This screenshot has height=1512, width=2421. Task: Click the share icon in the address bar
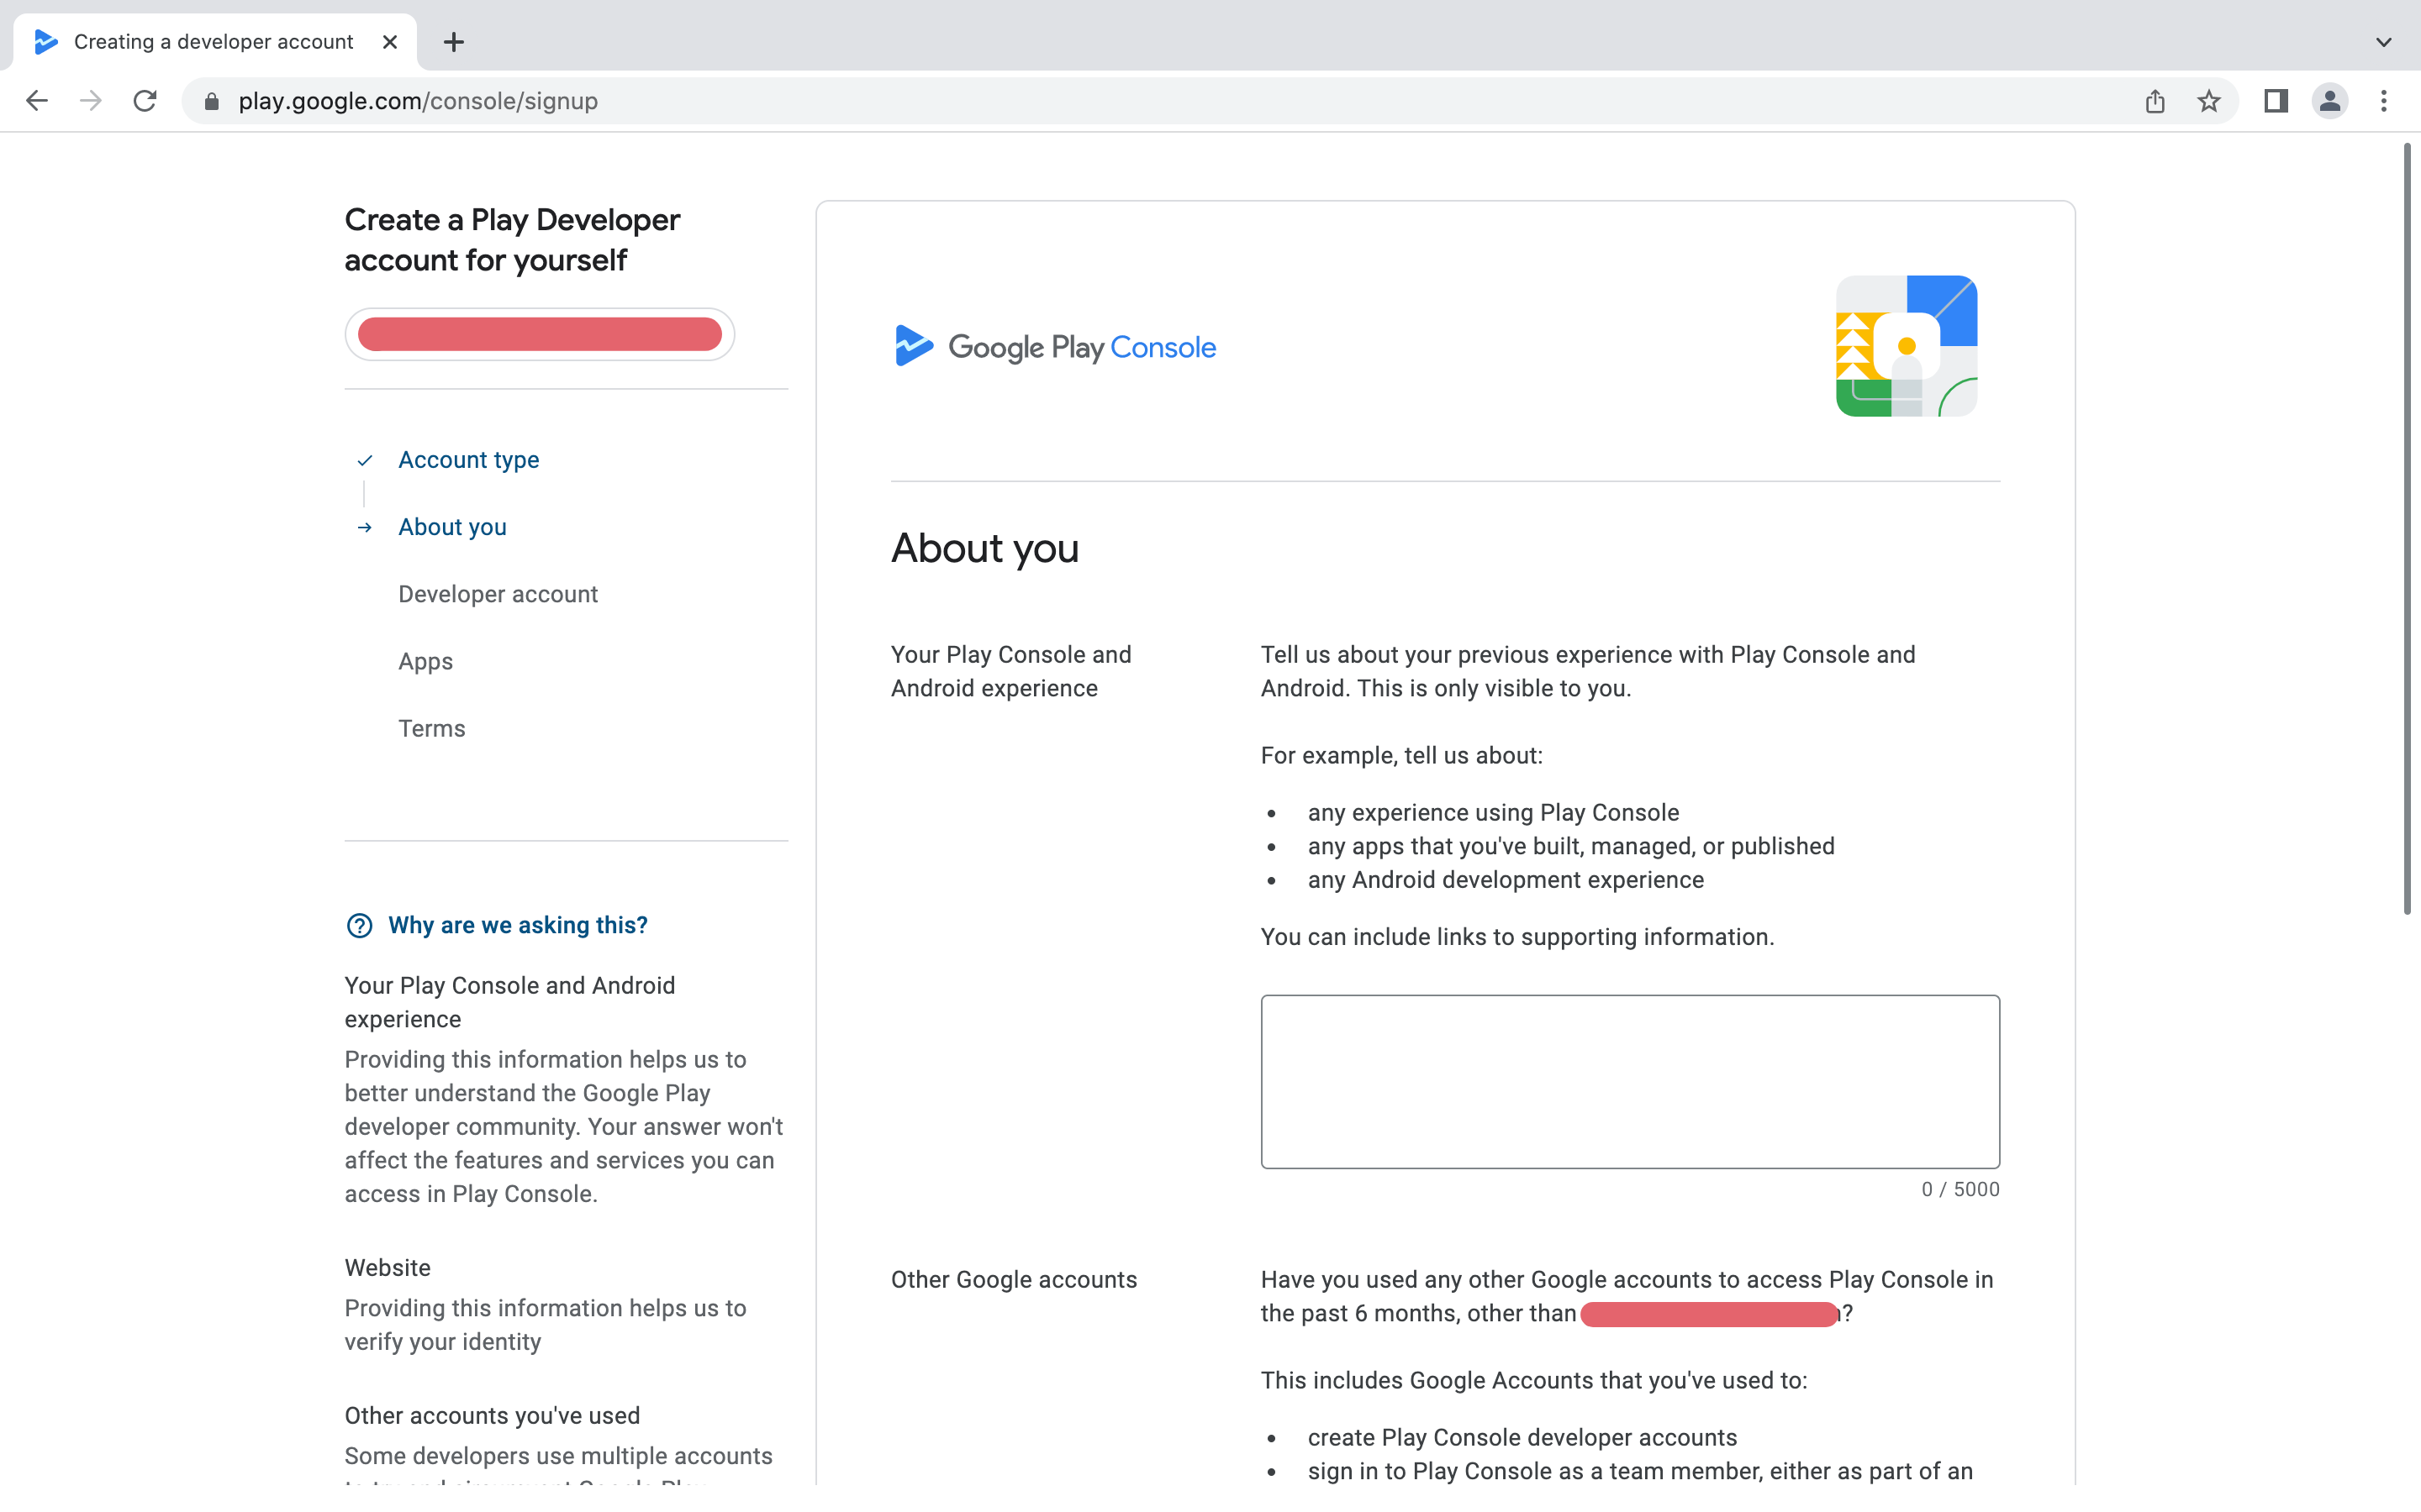point(2155,100)
